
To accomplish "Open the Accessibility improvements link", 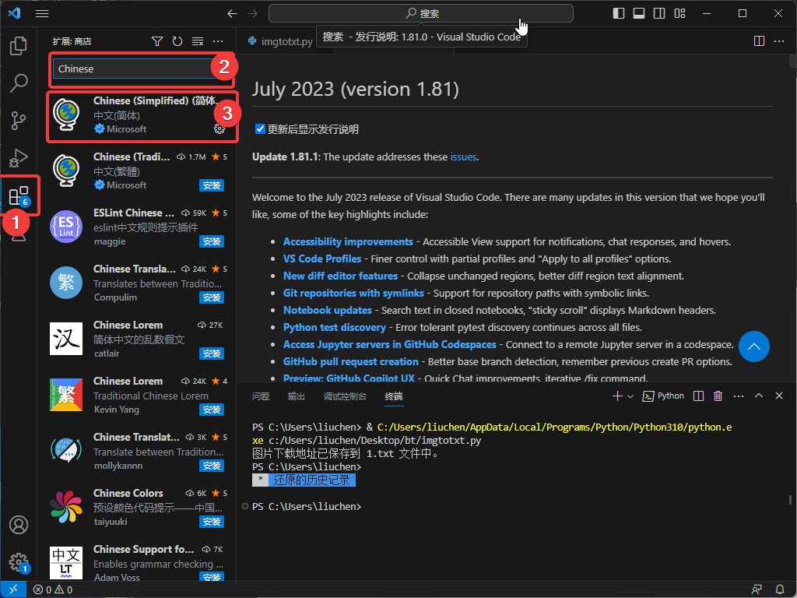I will click(348, 242).
